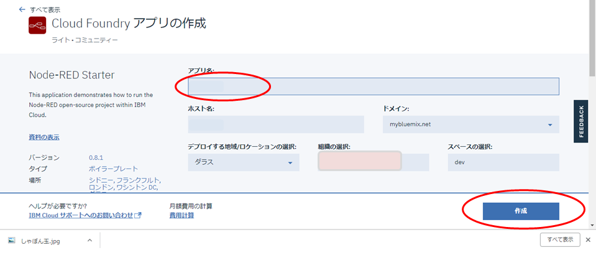The height and width of the screenshot is (255, 596).
Task: Focus the アプリ名 input field
Action: [374, 86]
